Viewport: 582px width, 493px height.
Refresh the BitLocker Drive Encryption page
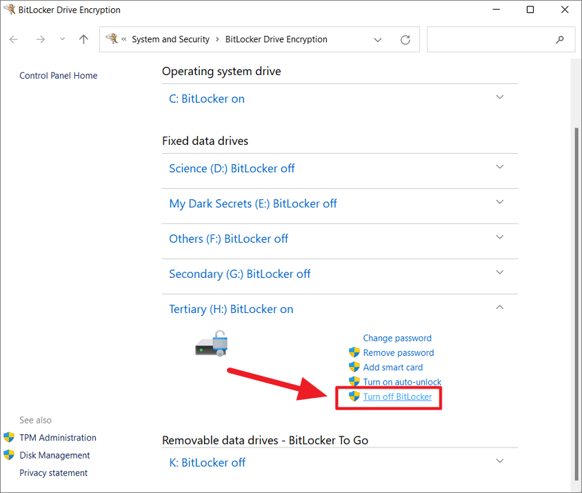(405, 40)
